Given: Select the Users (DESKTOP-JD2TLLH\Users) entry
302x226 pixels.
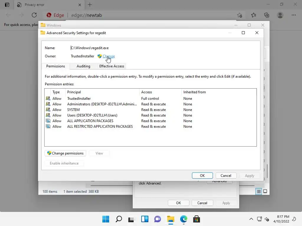Looking at the screenshot, I should [x=150, y=115].
